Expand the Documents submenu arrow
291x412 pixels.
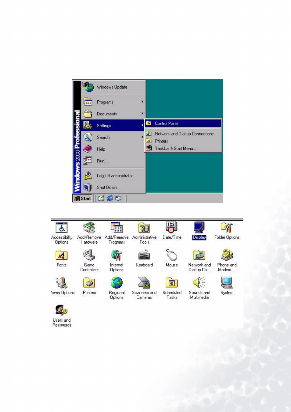point(142,113)
